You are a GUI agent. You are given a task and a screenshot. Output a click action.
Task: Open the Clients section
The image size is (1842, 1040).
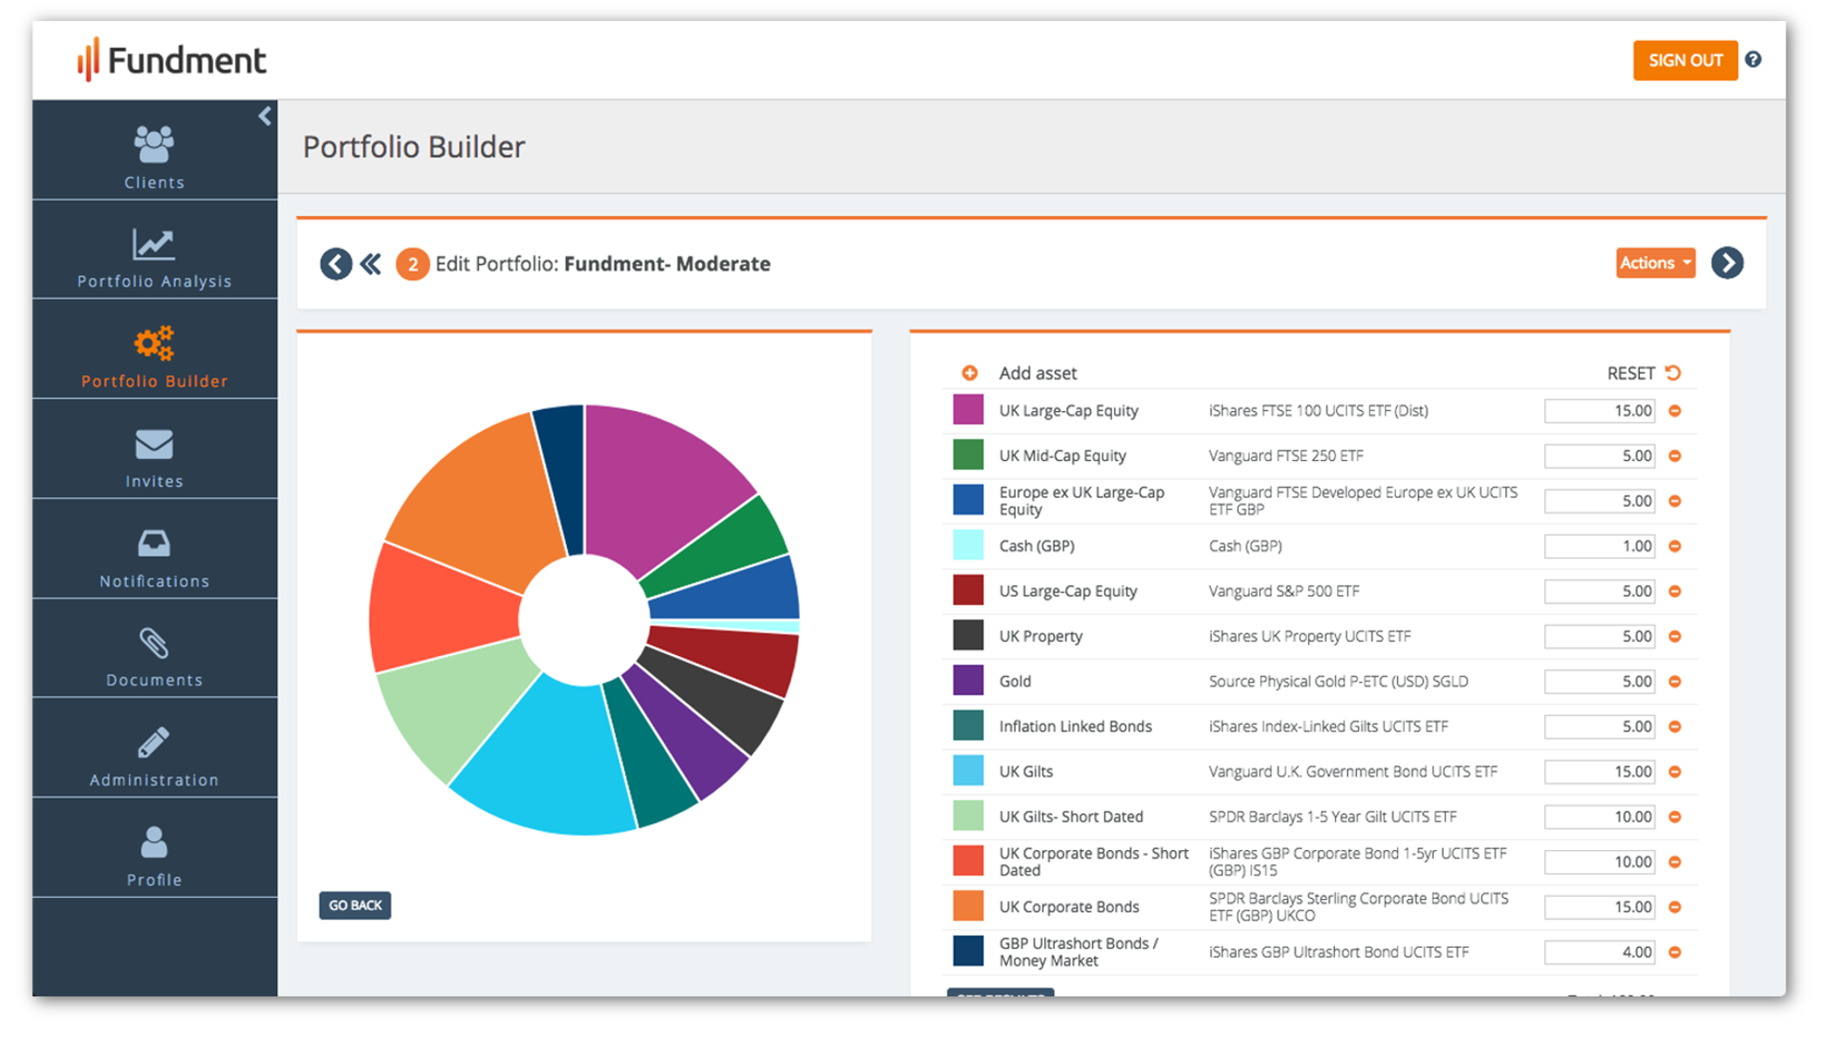154,151
